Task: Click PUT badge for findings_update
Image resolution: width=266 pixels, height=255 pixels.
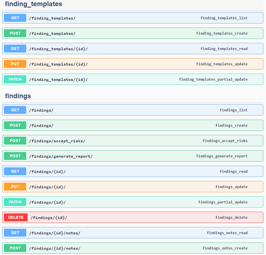Action: tap(15, 187)
